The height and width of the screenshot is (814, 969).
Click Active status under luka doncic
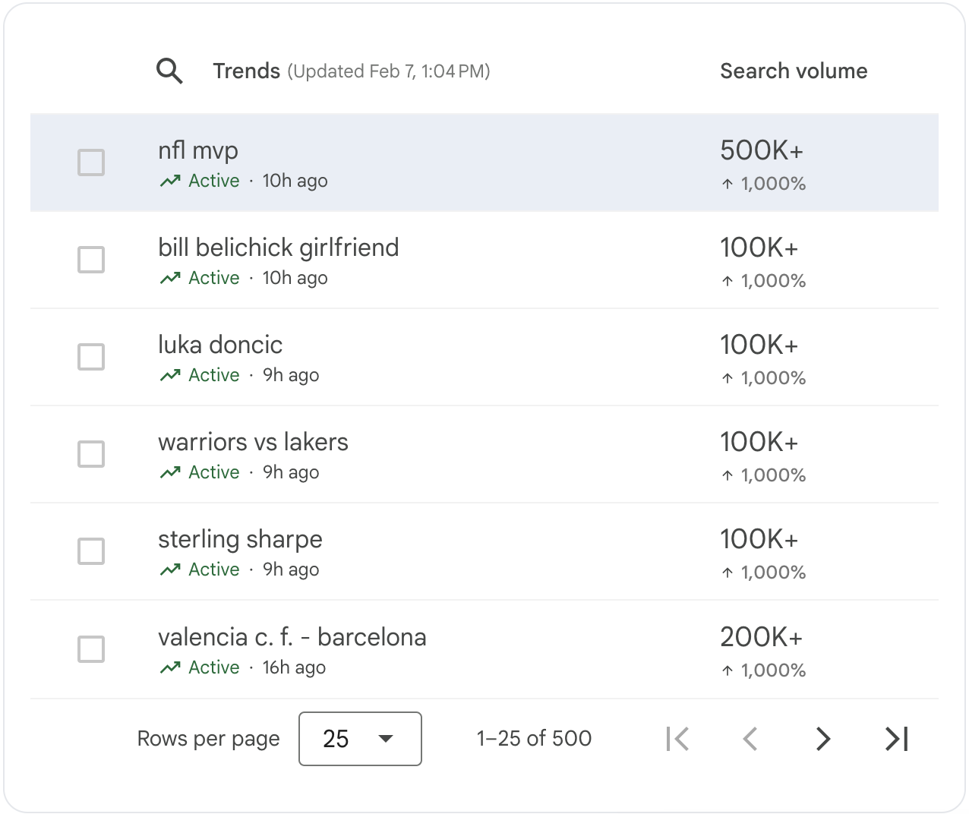[x=214, y=375]
